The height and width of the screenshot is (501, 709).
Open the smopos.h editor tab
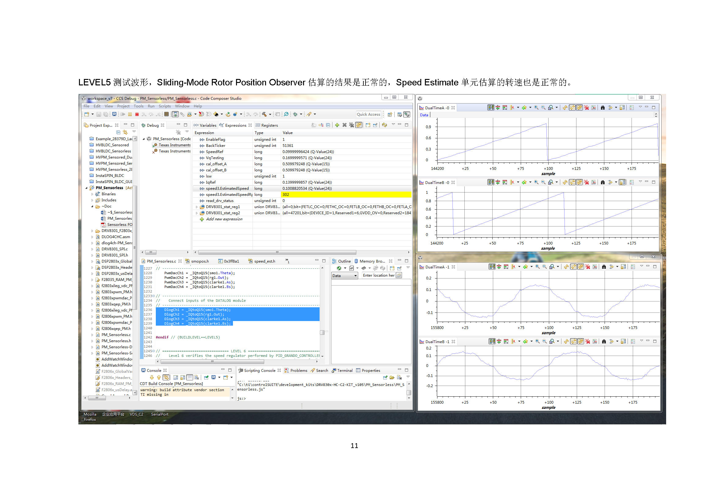(200, 261)
